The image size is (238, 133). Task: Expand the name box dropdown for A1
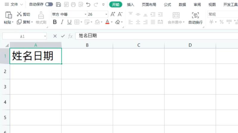pyautogui.click(x=45, y=36)
